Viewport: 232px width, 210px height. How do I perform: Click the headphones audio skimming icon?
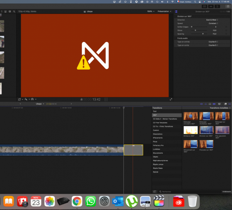[209, 104]
